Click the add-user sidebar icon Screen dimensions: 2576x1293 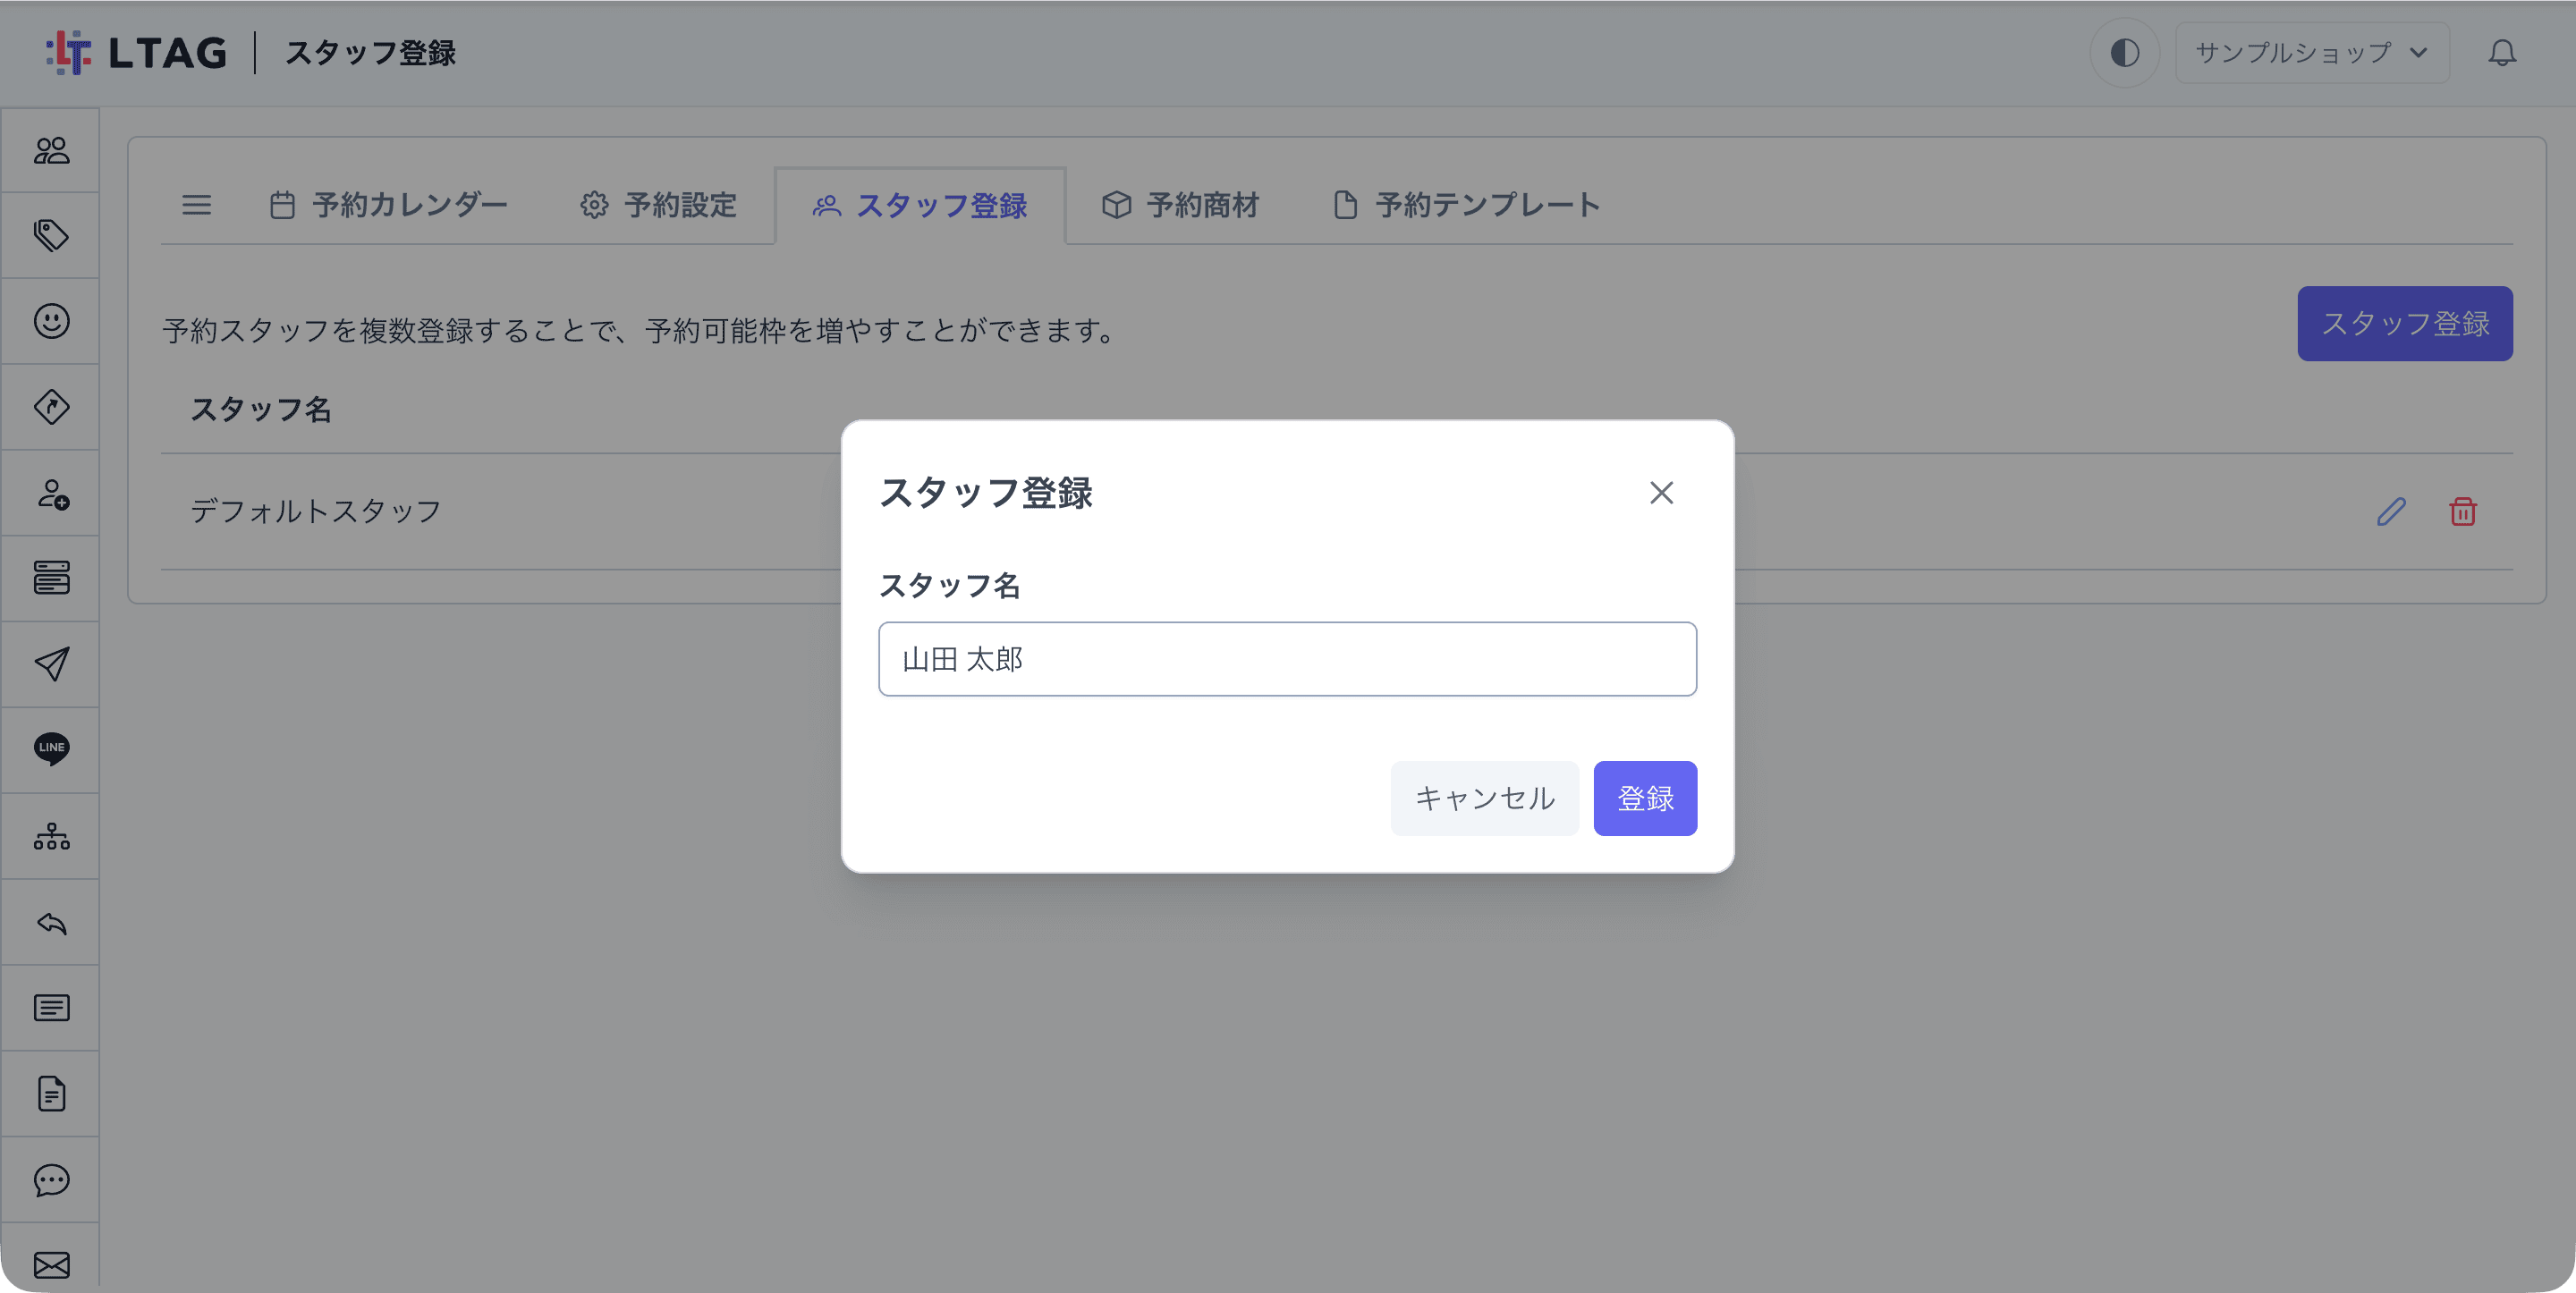51,493
